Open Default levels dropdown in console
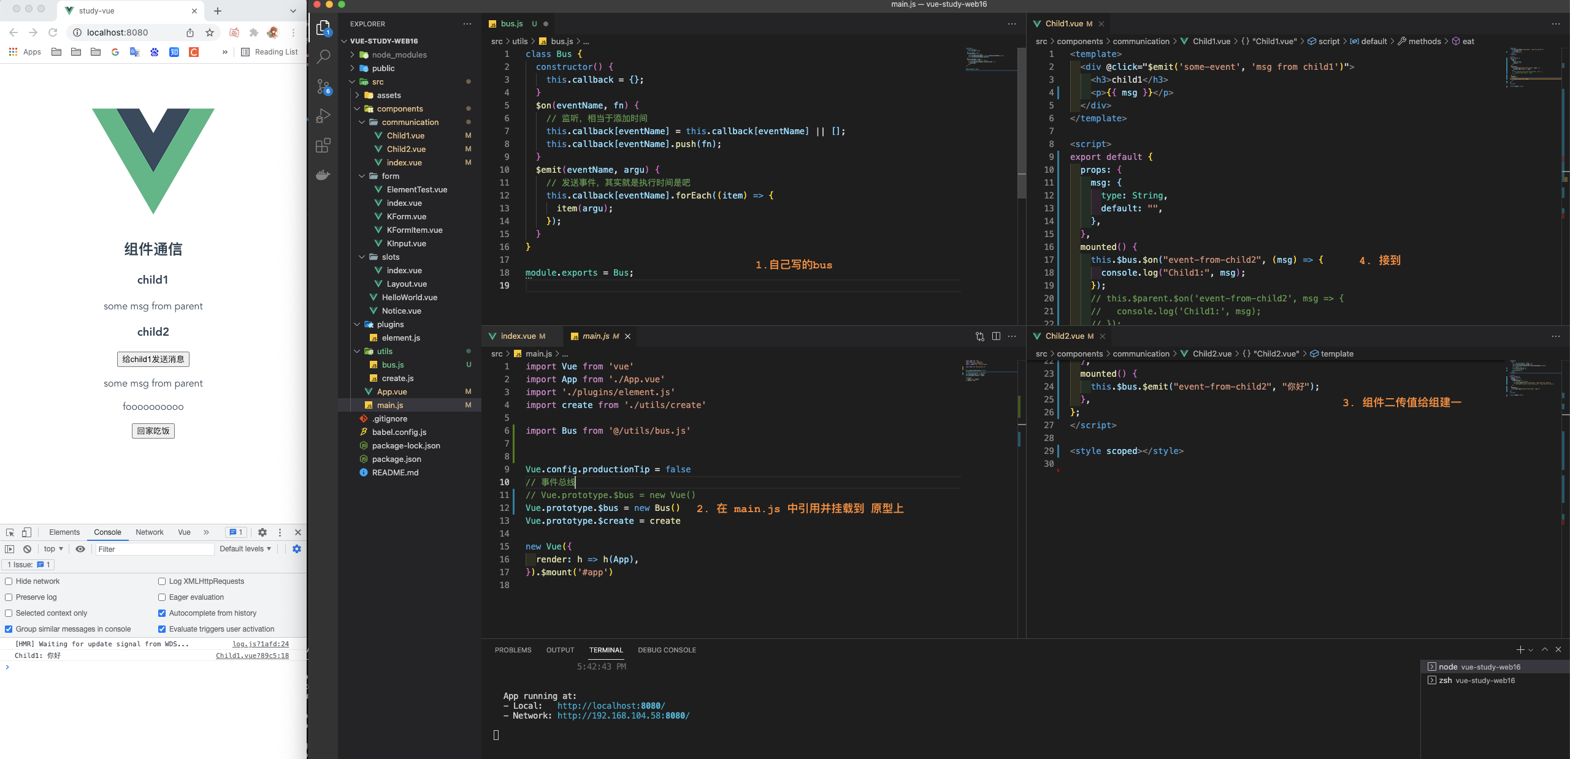The height and width of the screenshot is (759, 1570). point(245,549)
